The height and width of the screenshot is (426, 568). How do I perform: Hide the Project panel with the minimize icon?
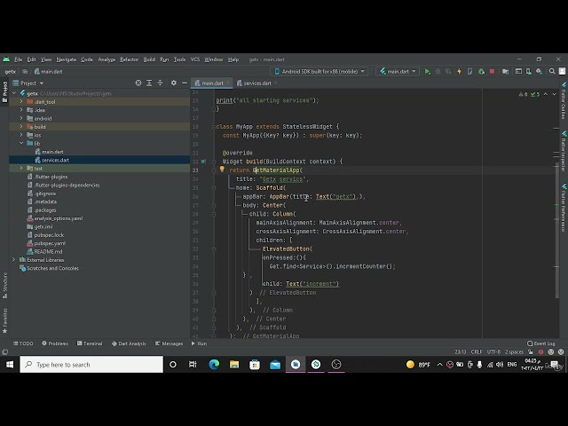[185, 83]
